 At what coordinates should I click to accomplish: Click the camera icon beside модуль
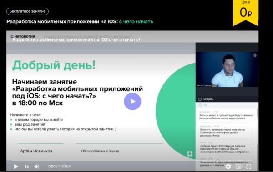point(200,99)
